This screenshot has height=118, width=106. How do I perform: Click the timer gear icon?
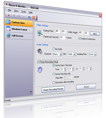coord(40,70)
